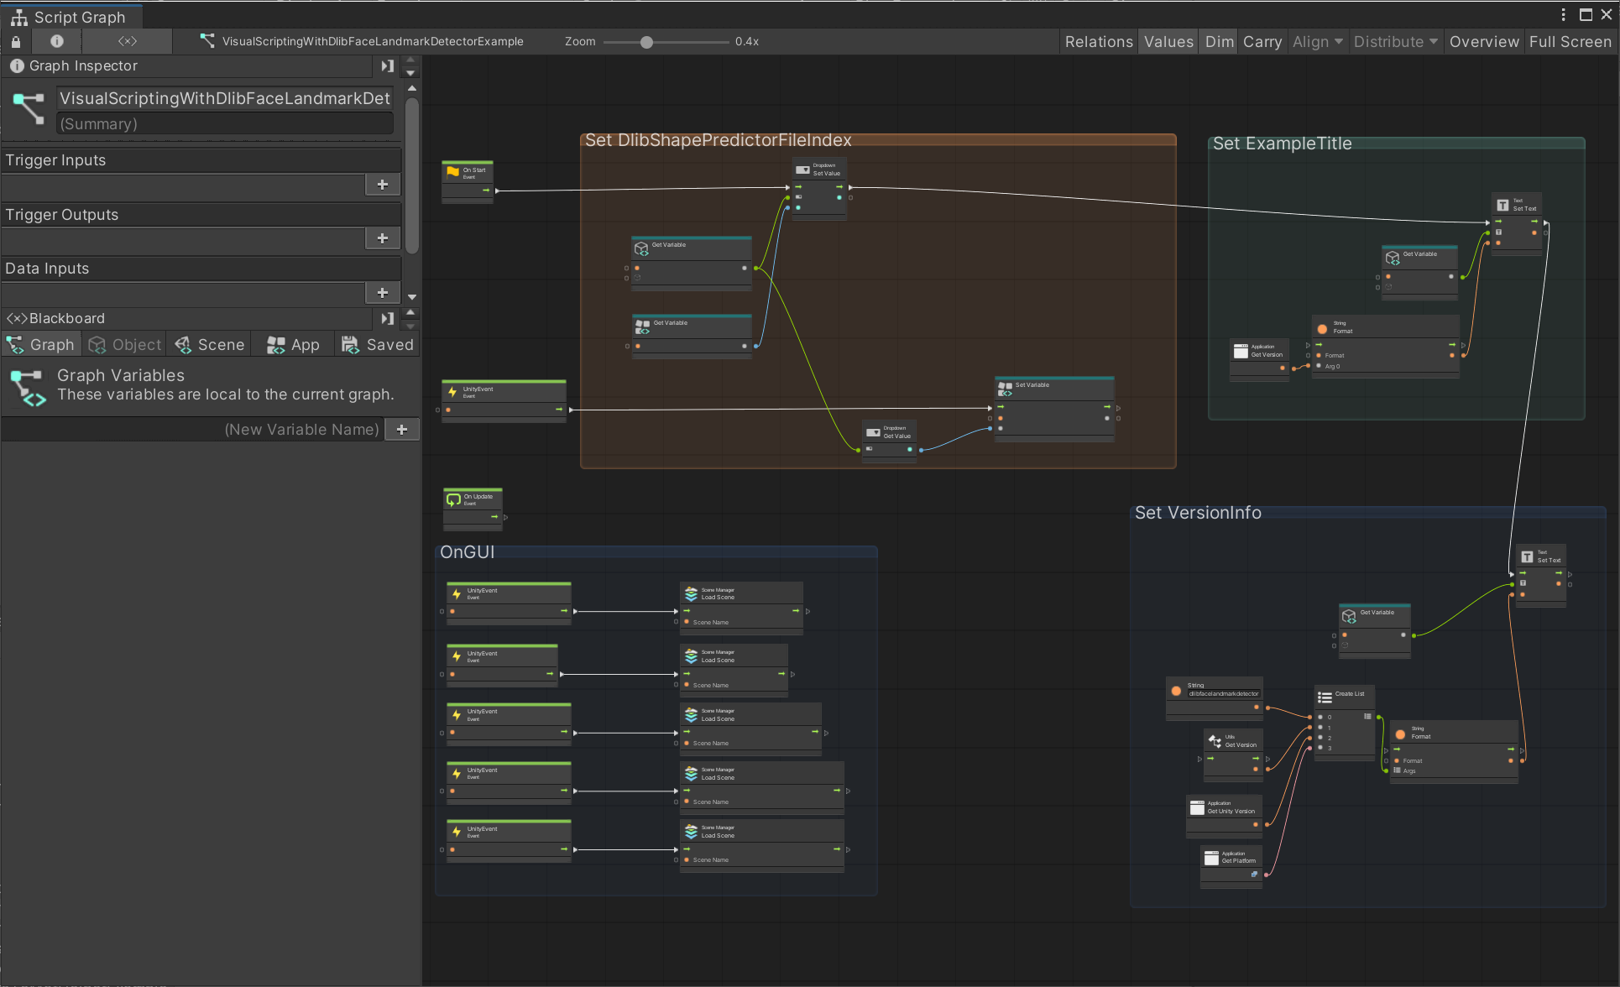Toggle the Relations display option
The height and width of the screenshot is (987, 1620).
tap(1098, 42)
